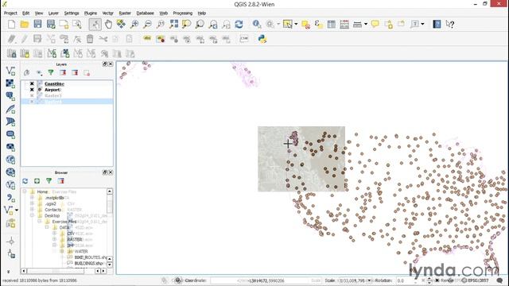This screenshot has height=286, width=509.
Task: Delete selected features trash icon
Action: click(x=90, y=39)
